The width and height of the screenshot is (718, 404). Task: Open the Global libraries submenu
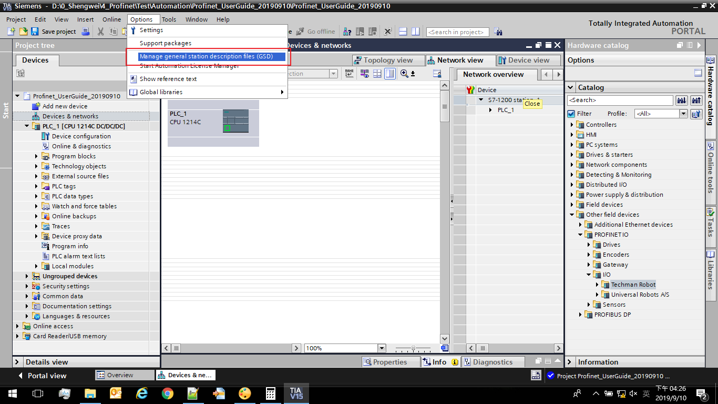point(207,92)
